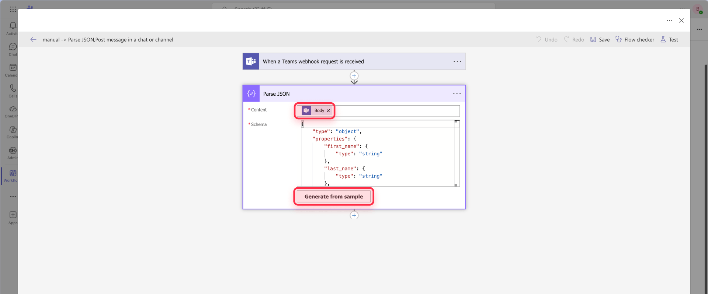Image resolution: width=708 pixels, height=294 pixels.
Task: Open dialog more options ellipsis
Action: (x=669, y=21)
